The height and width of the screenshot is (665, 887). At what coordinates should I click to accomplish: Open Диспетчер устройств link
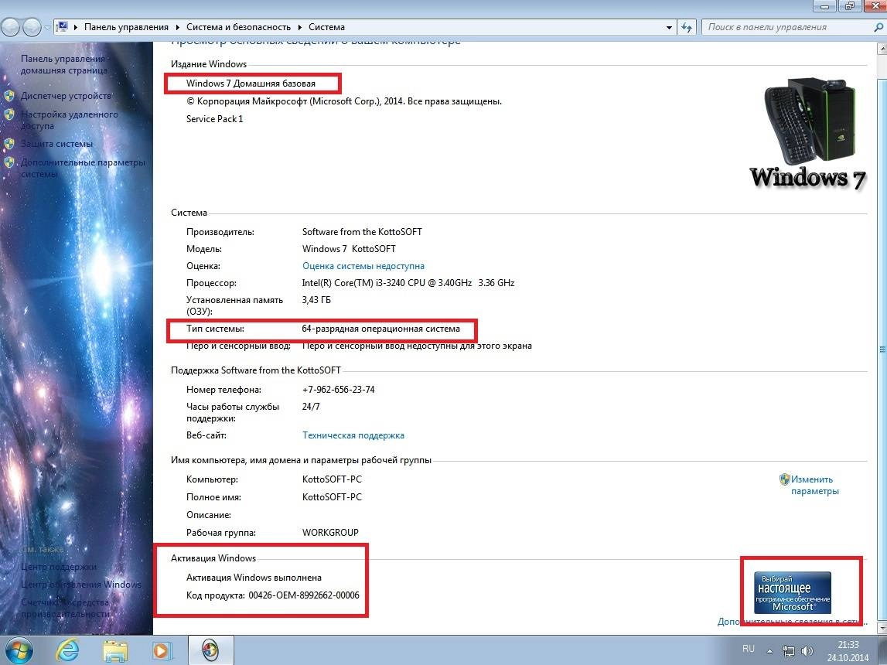coord(66,96)
